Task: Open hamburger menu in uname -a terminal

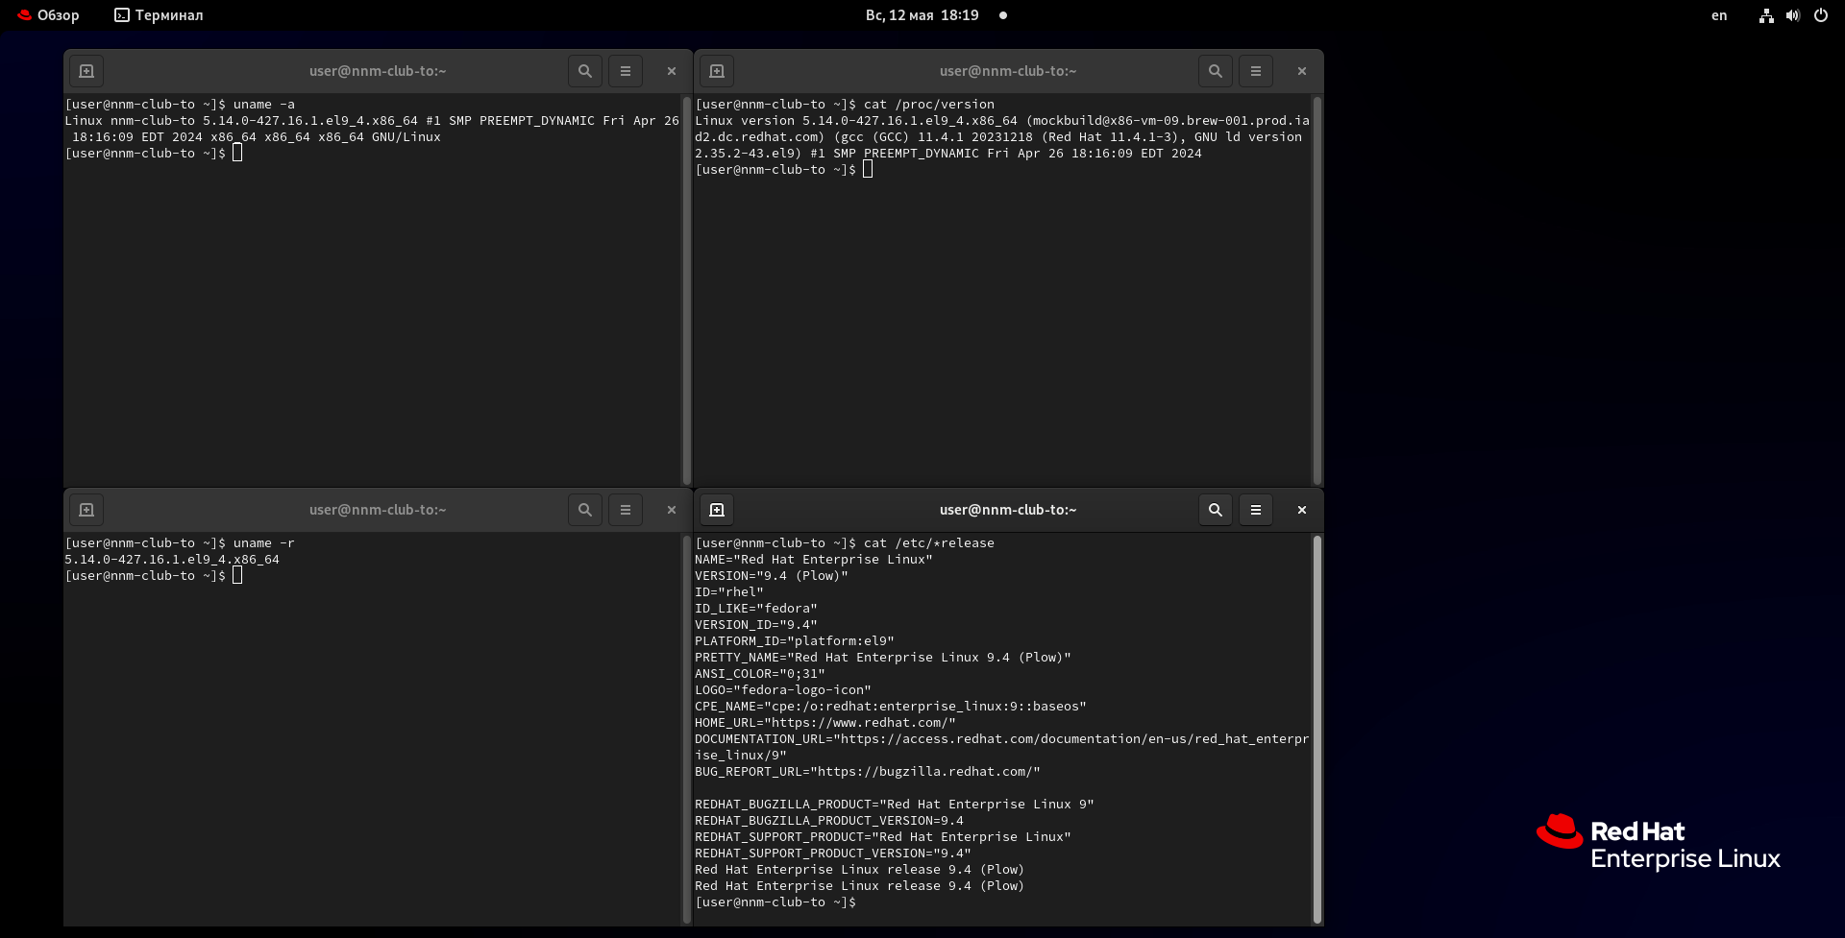Action: coord(626,71)
